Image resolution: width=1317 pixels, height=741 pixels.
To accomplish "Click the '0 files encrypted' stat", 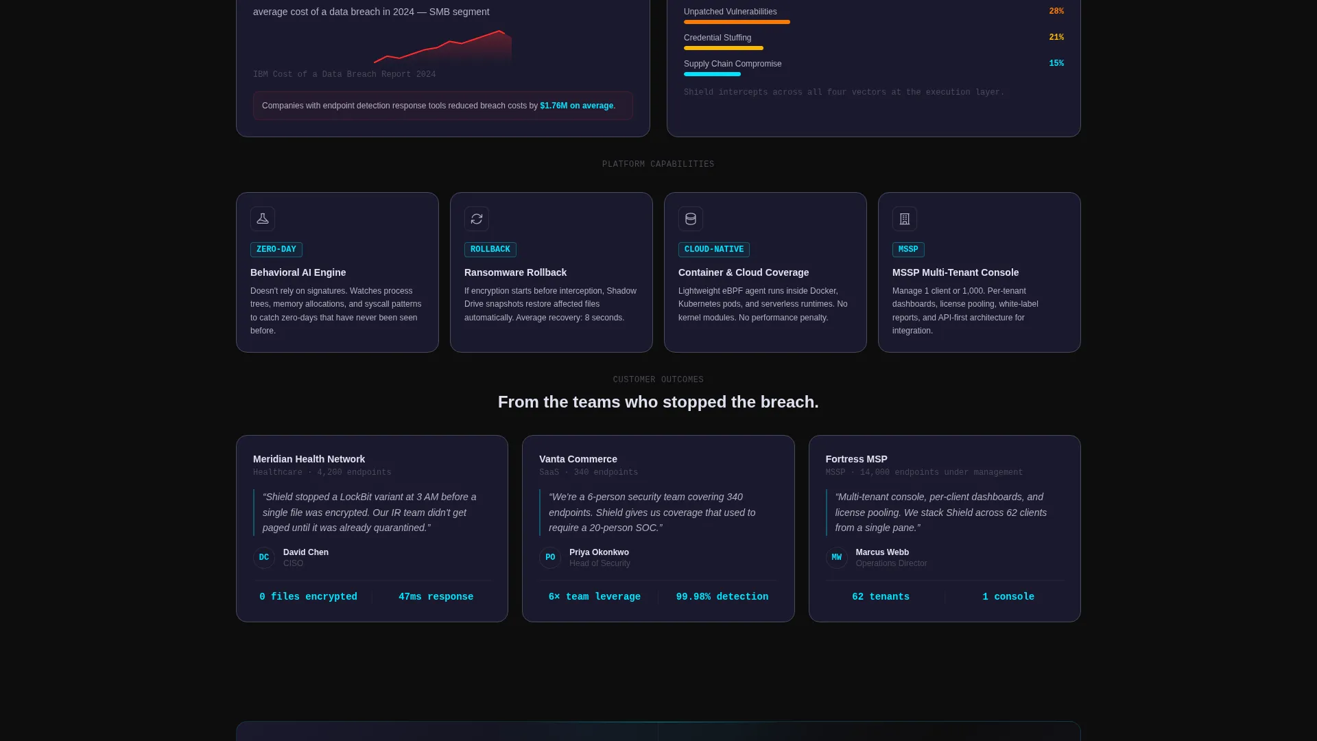I will click(308, 597).
